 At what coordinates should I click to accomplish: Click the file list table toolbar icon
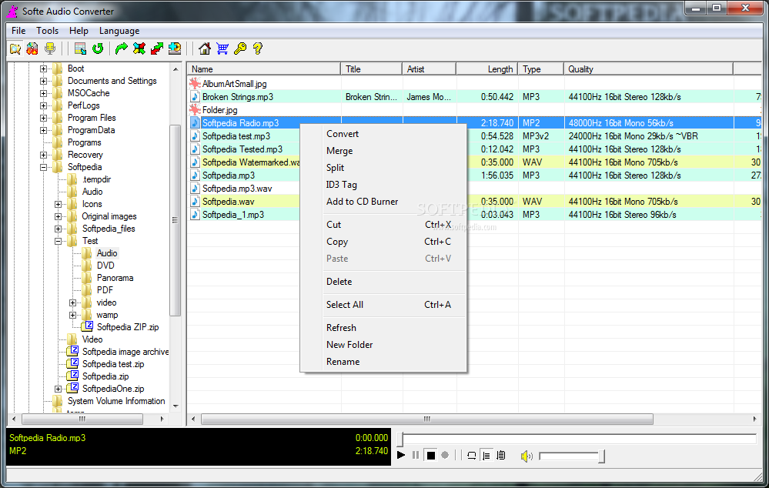[80, 48]
